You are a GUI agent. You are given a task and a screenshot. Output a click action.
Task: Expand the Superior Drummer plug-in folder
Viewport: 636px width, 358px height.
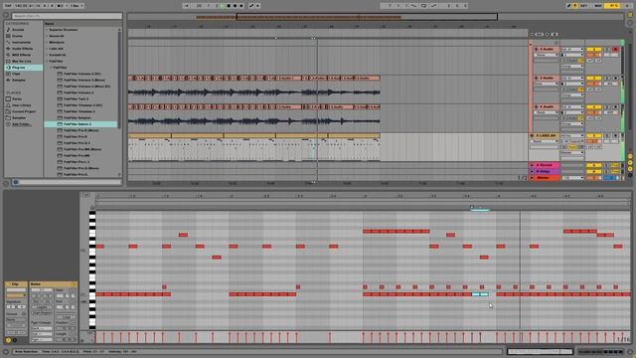point(47,30)
